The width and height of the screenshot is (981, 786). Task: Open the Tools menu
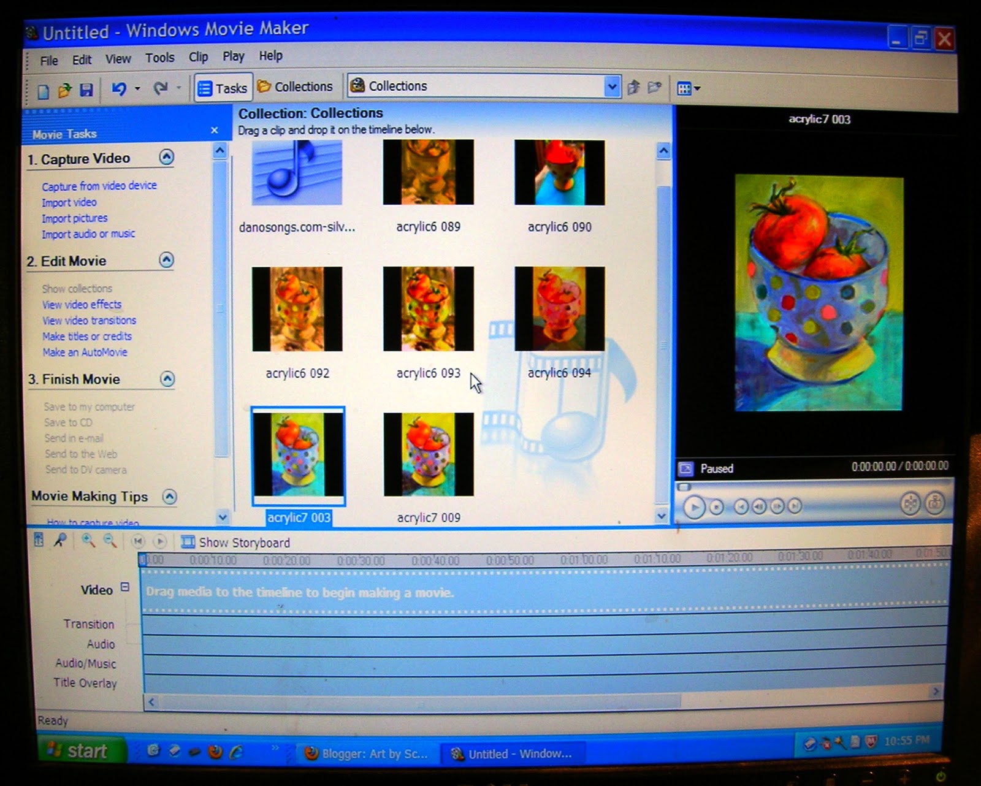[x=159, y=58]
